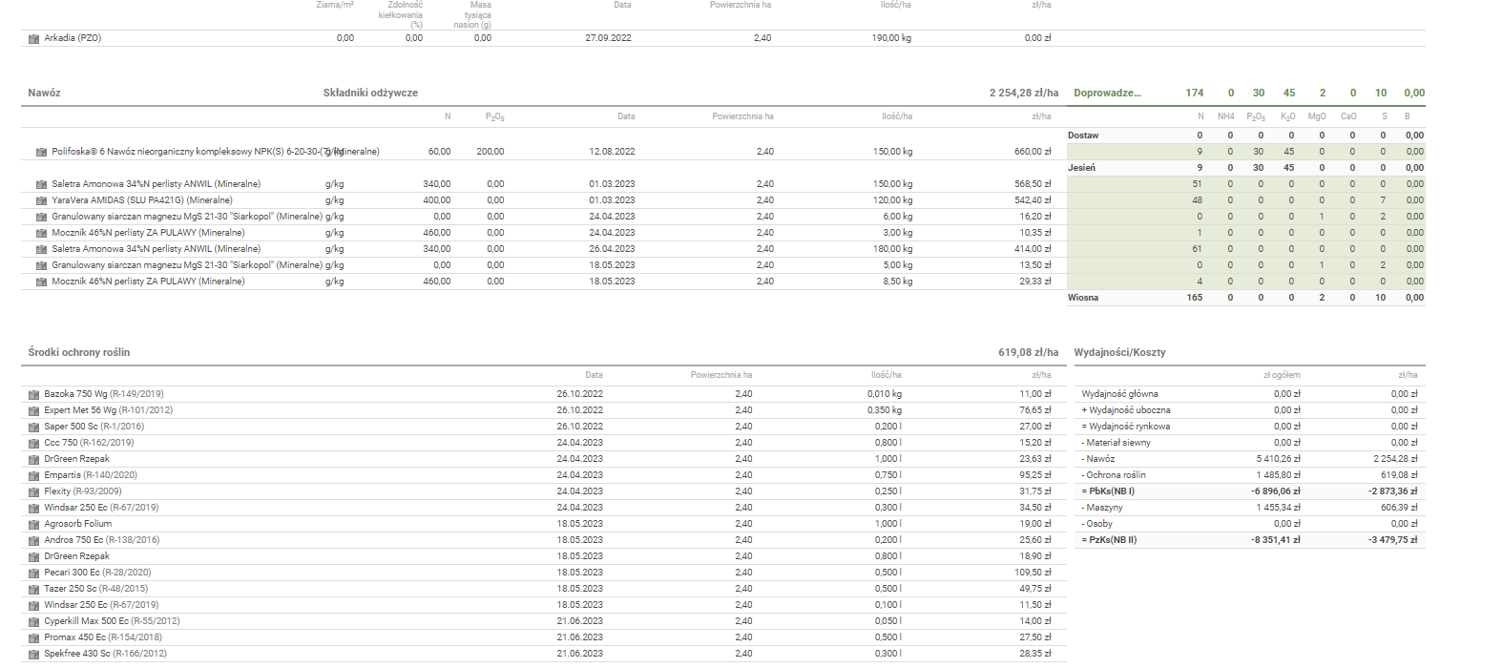Click the icon beside Arkadia (PZO)

[34, 38]
